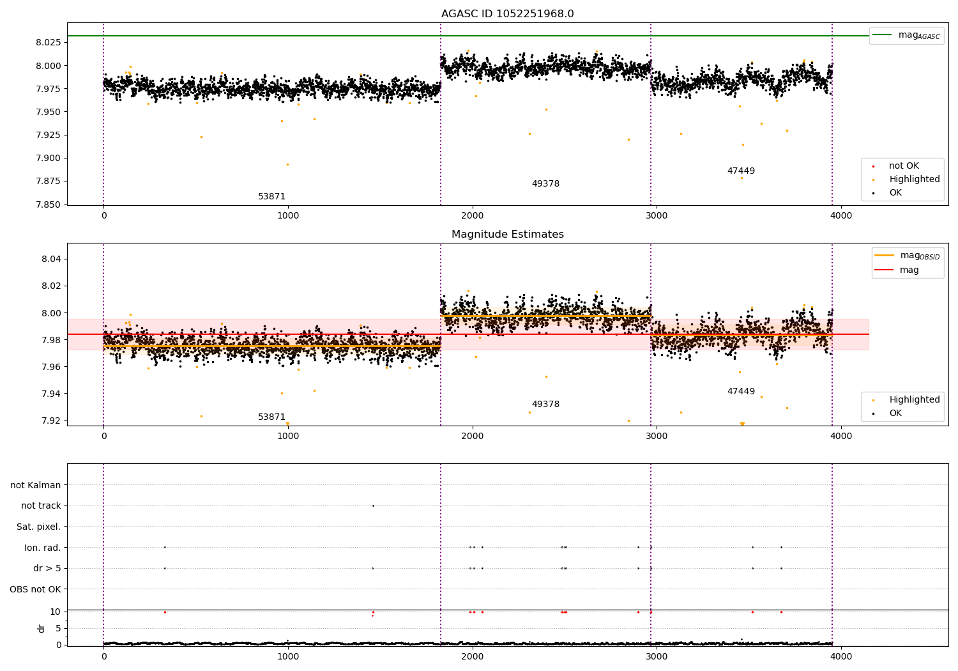Select the "not track" row label

[41, 506]
